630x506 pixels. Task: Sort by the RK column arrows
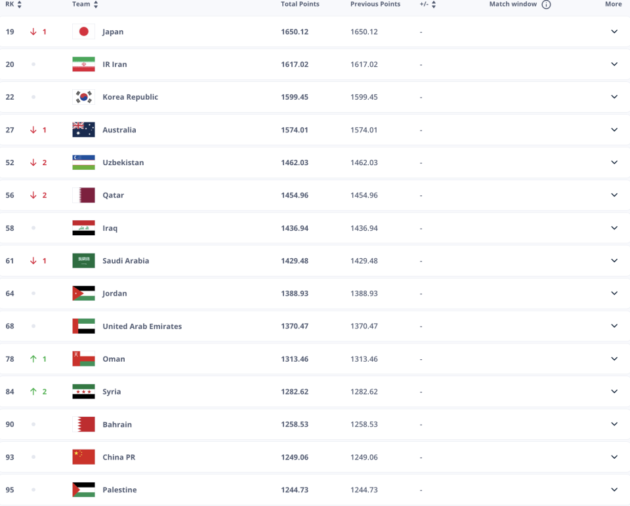point(19,5)
